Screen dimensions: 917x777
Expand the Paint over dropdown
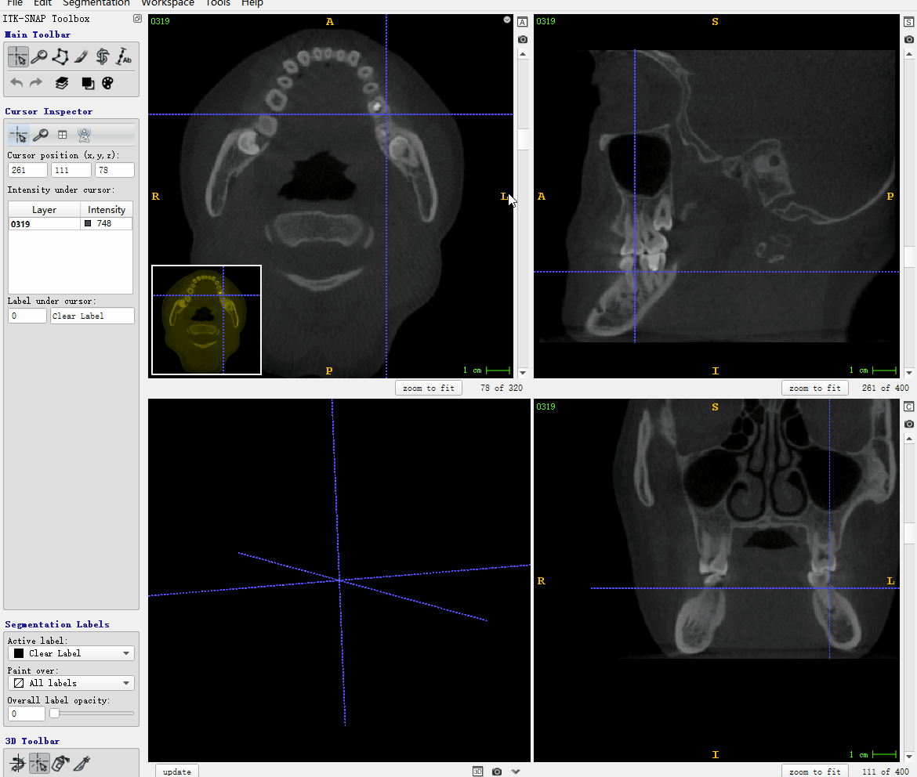pyautogui.click(x=71, y=683)
